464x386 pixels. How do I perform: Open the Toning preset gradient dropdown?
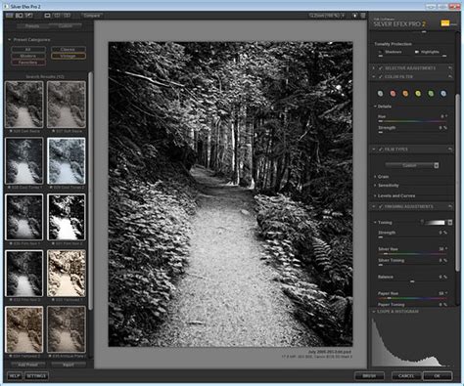pos(450,223)
